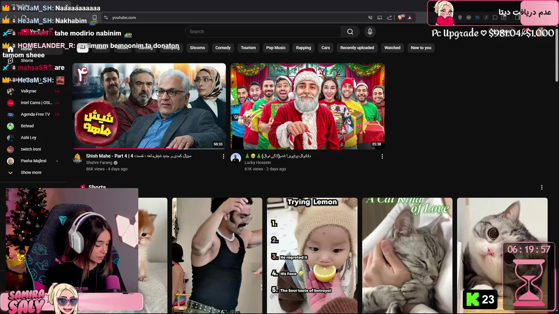Screen dimensions: 559x314
Task: Select the Pop Music filter chip
Action: (x=276, y=48)
